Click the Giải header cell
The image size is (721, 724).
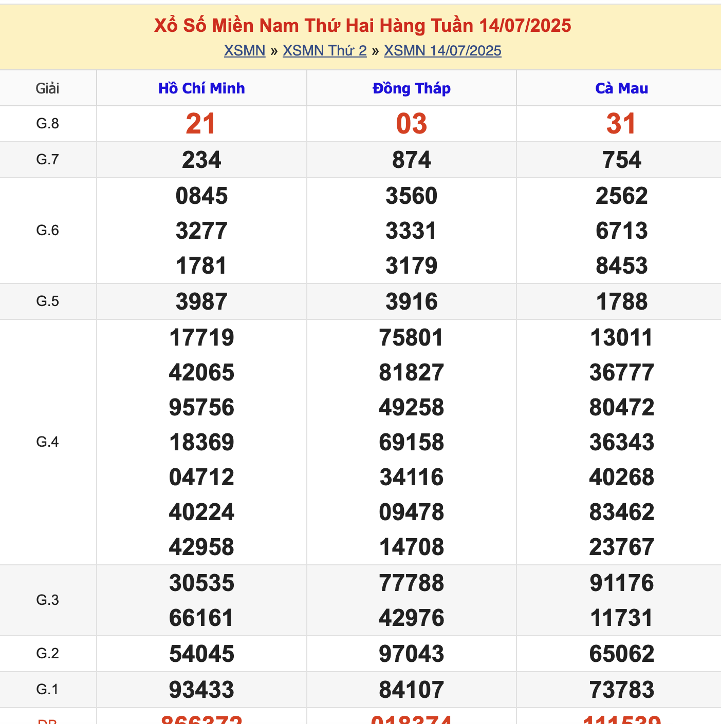(48, 88)
